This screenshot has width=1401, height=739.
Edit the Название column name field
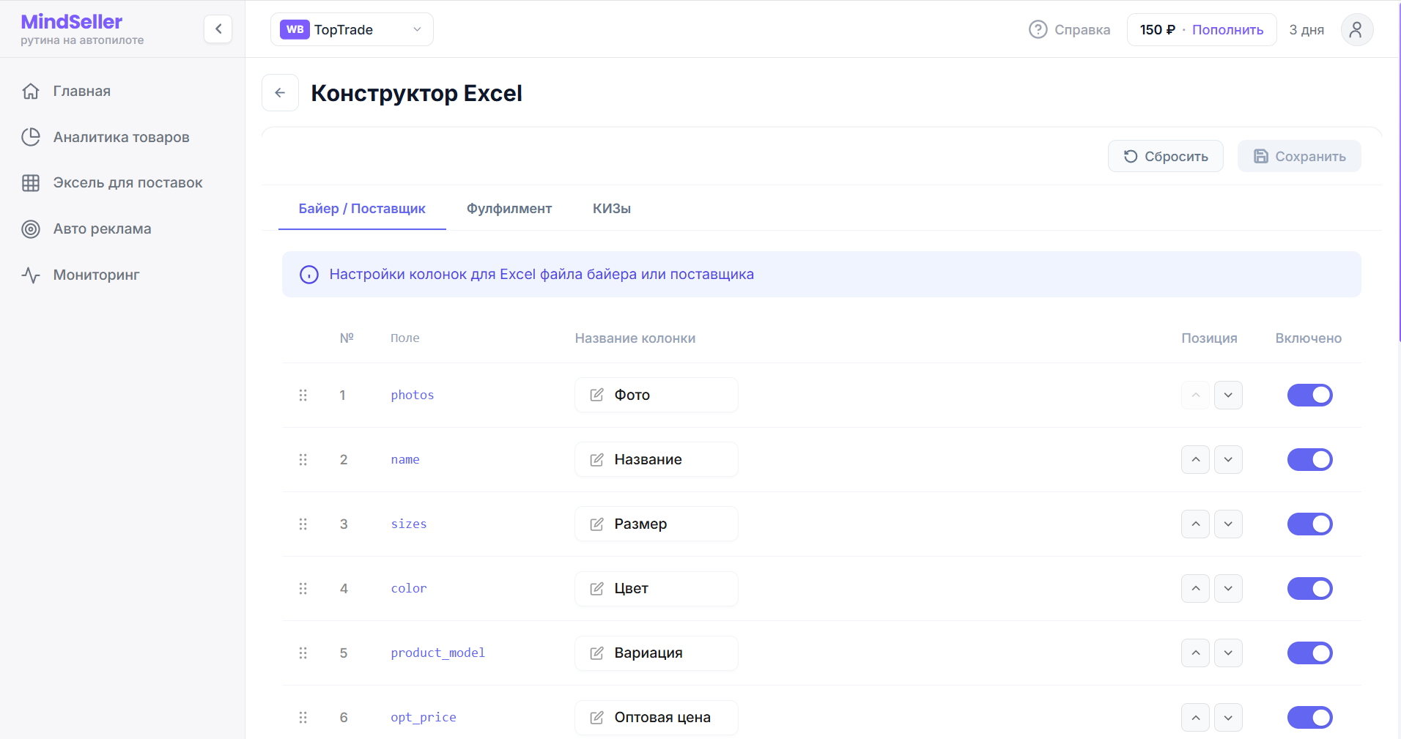point(657,459)
